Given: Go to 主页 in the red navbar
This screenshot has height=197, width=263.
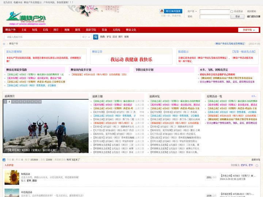Looking at the screenshot, I should tap(24, 30).
